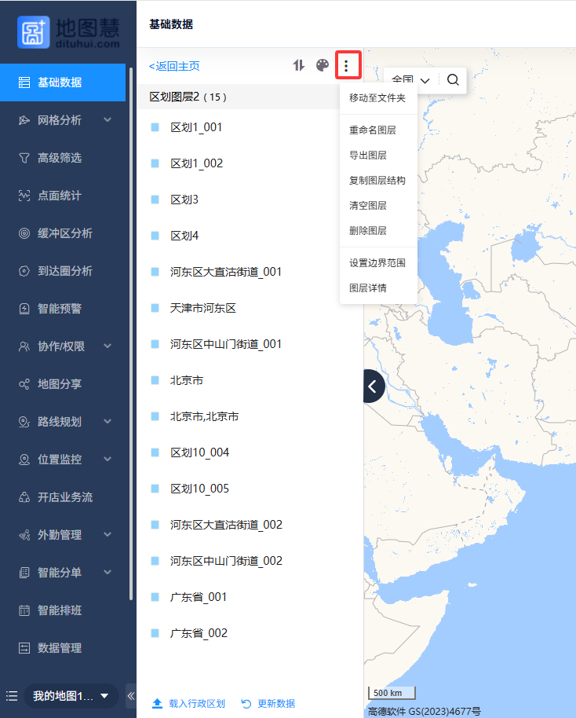
Task: Click the hamburger list icon at bottom left
Action: (12, 696)
